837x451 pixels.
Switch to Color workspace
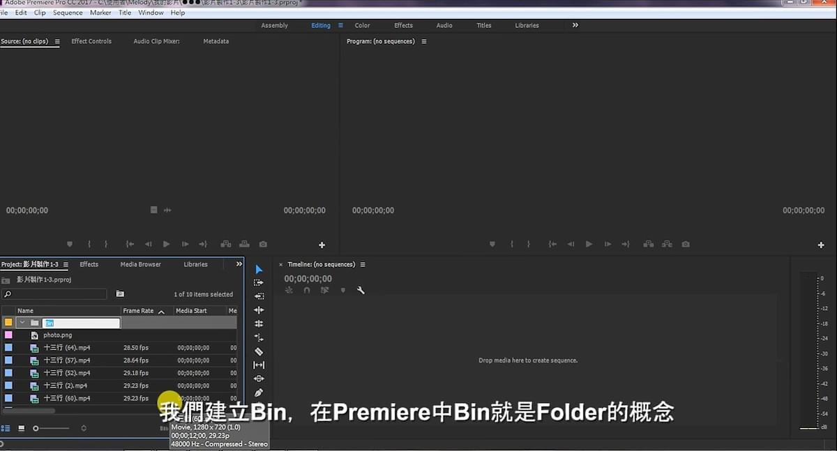pyautogui.click(x=362, y=25)
